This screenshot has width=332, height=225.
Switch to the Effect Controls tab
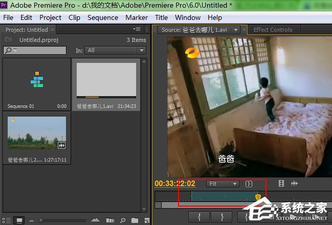(273, 30)
